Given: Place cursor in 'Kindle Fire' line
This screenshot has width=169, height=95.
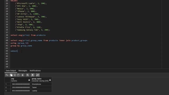Looking at the screenshot, I should pos(29,27).
